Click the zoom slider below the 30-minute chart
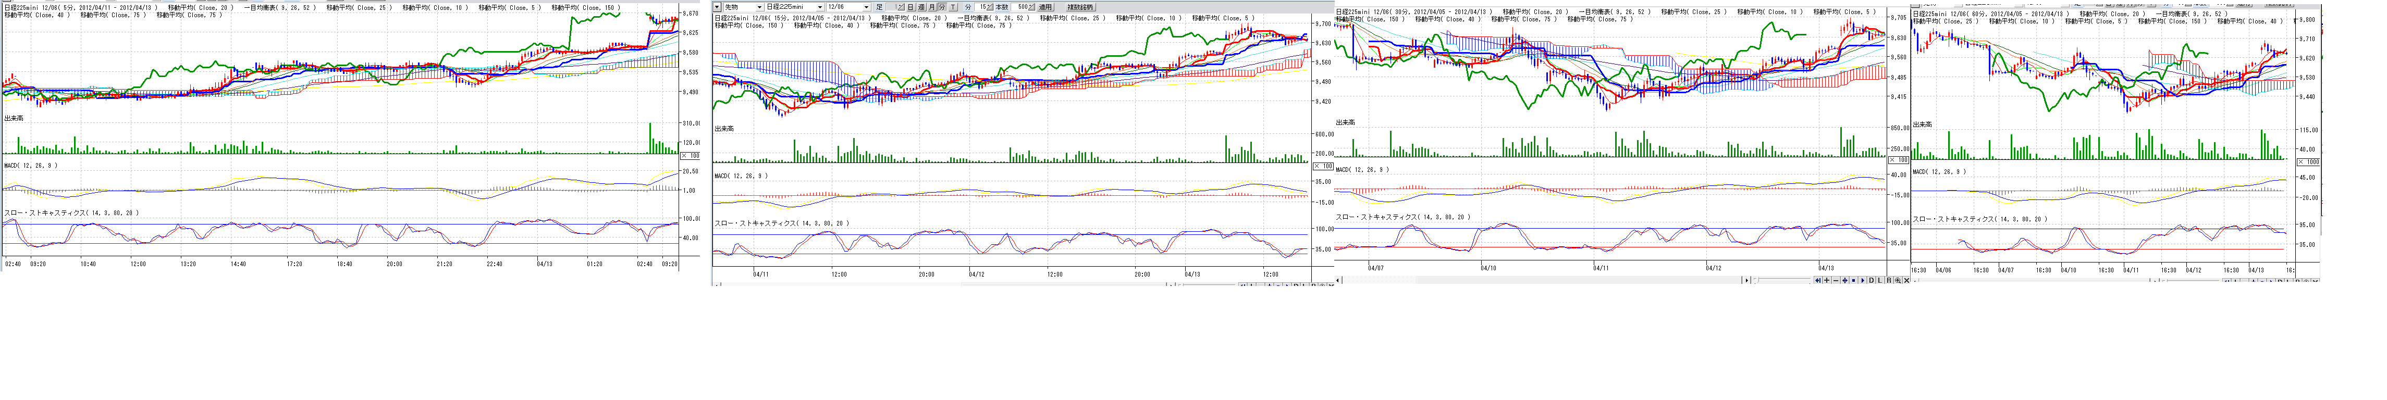 pos(1783,280)
